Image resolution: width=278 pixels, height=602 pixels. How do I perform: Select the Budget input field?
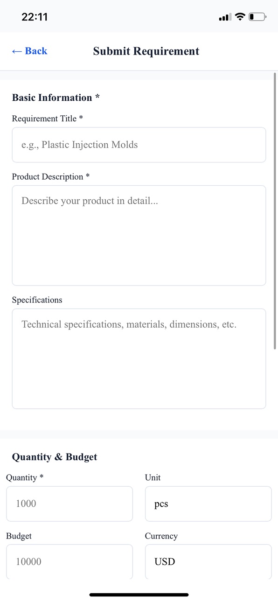(69, 561)
